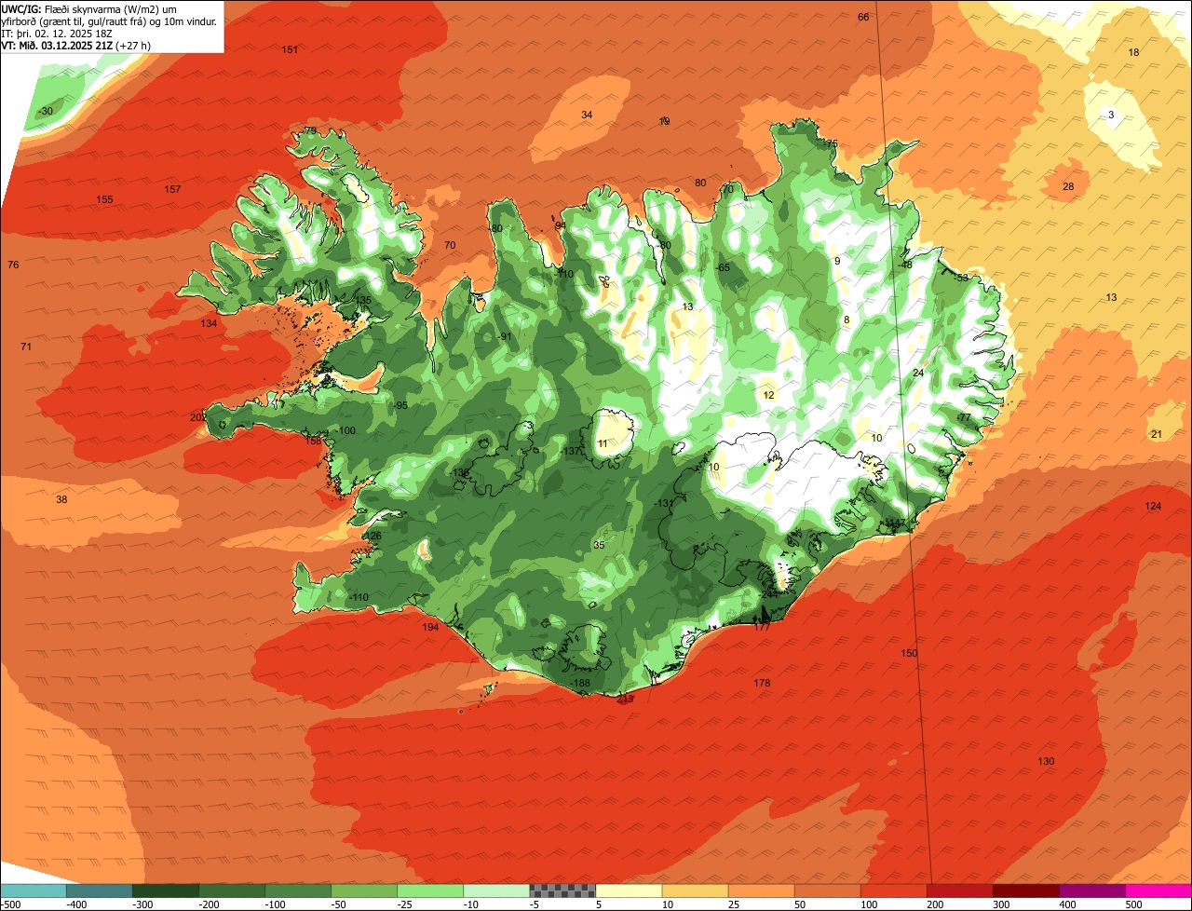Click the map value '38'
1192x911 pixels.
(x=61, y=499)
